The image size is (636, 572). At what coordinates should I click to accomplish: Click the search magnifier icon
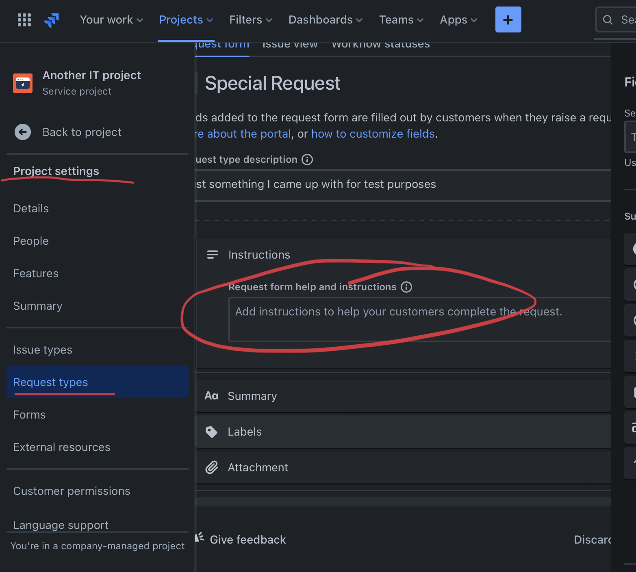(608, 19)
